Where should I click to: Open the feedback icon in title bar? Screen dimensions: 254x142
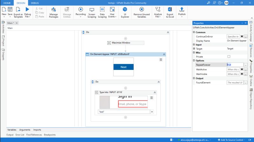(214, 3)
